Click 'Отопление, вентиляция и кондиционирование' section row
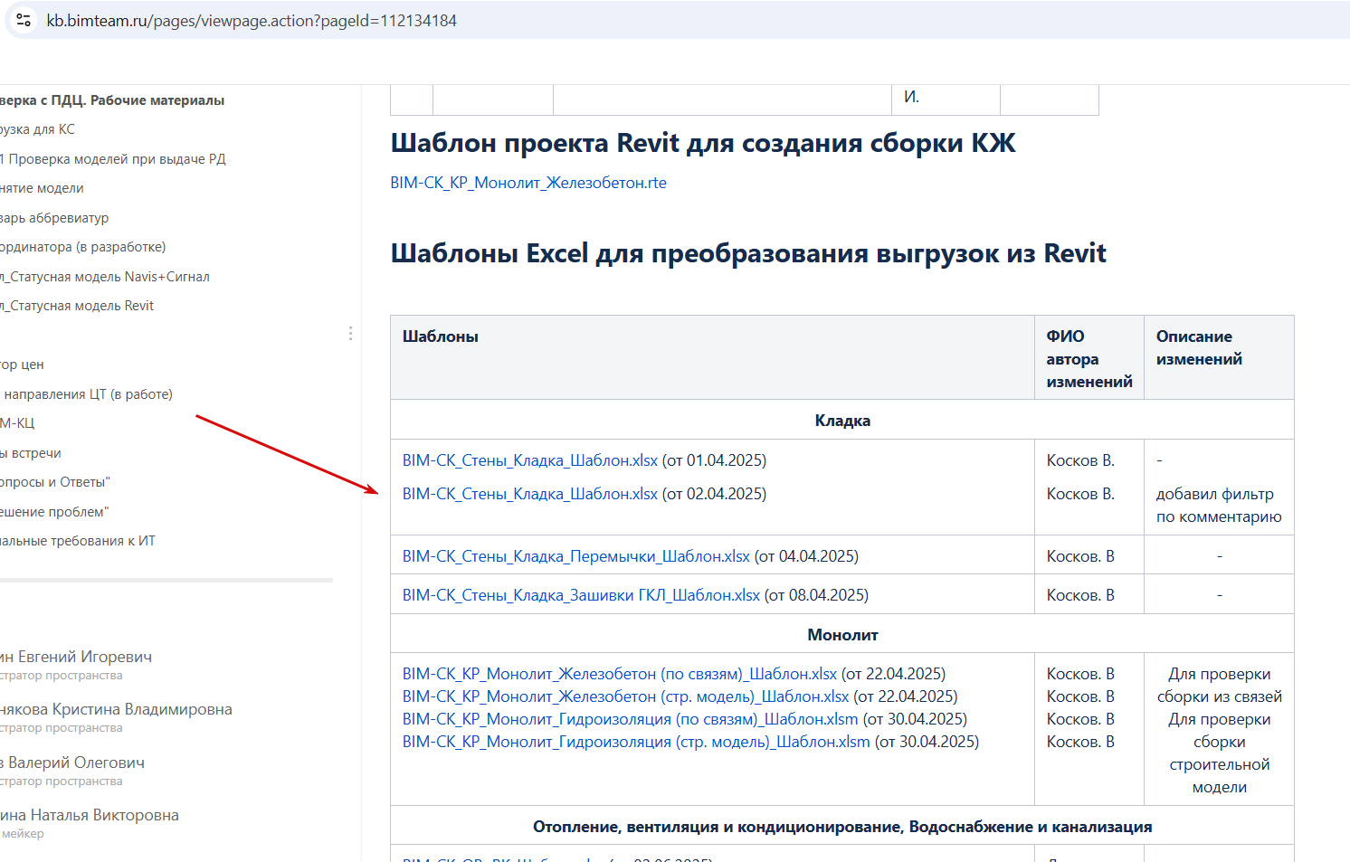Image resolution: width=1350 pixels, height=862 pixels. pyautogui.click(x=842, y=827)
